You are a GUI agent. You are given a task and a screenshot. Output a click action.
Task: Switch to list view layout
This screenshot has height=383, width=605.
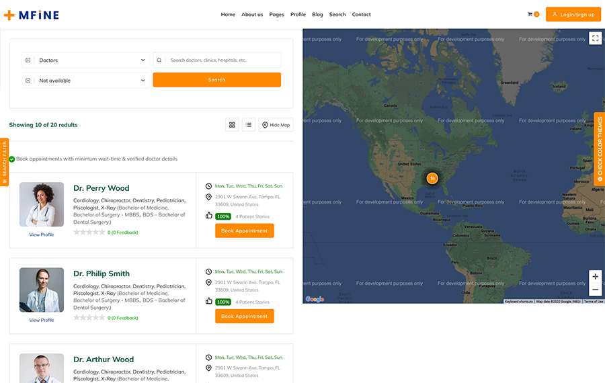[x=249, y=125]
